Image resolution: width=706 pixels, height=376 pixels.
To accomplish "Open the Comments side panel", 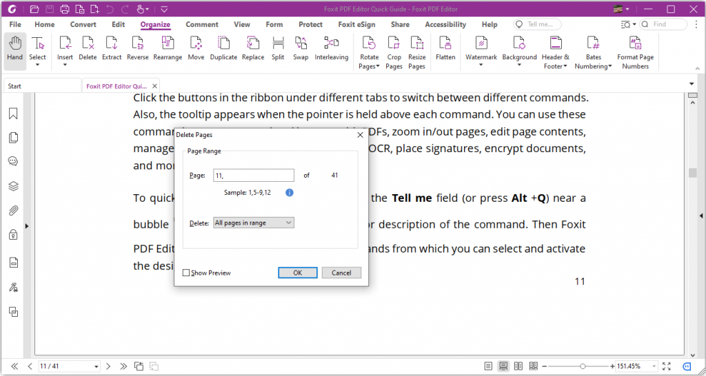I will tap(13, 161).
